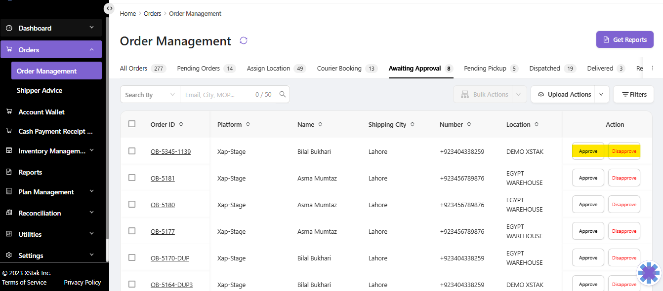Click the Get Reports button
This screenshot has width=663, height=291.
pos(624,40)
